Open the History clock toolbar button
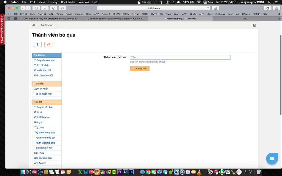Viewport: 282px width, 176px height. (x=54, y=8)
